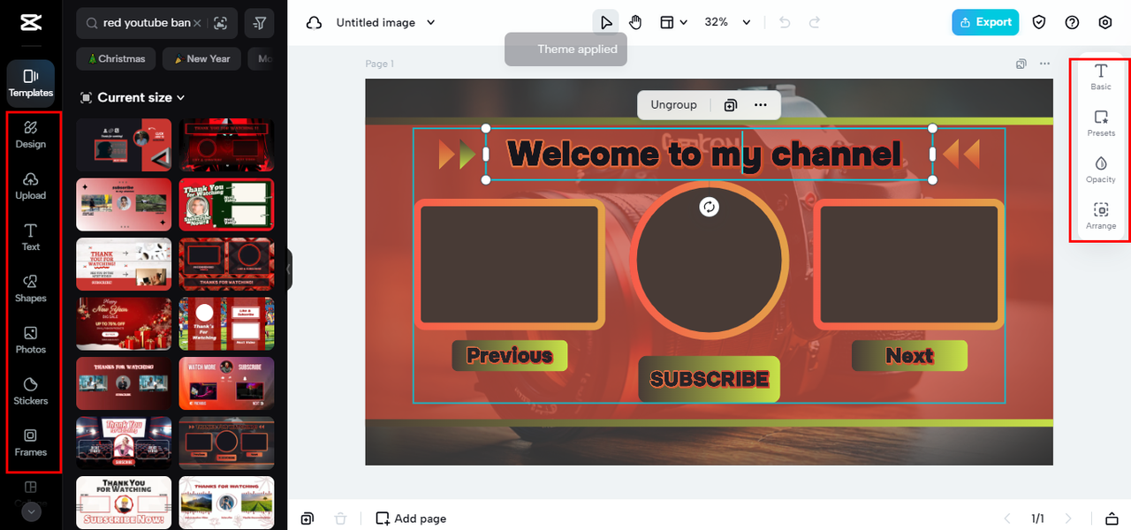Choose the Happy New Year sale template
Image resolution: width=1131 pixels, height=530 pixels.
click(124, 323)
